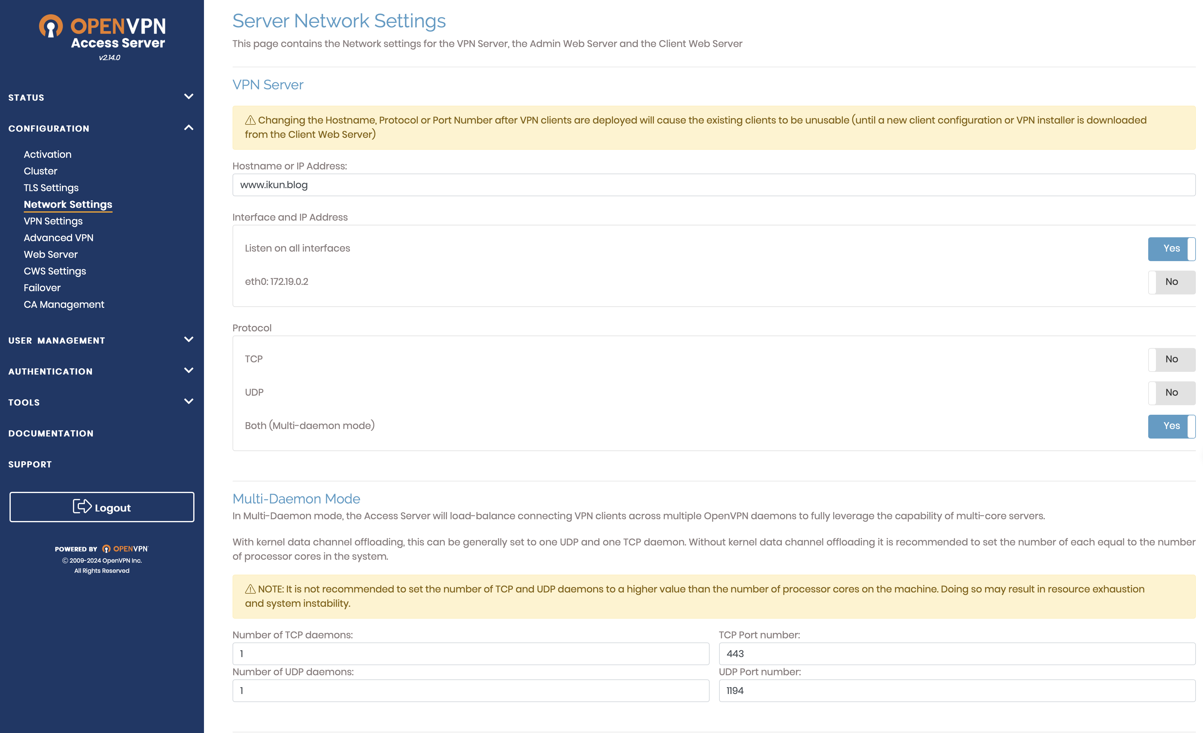1203x733 pixels.
Task: Open VPN Settings in sidebar
Action: point(53,221)
